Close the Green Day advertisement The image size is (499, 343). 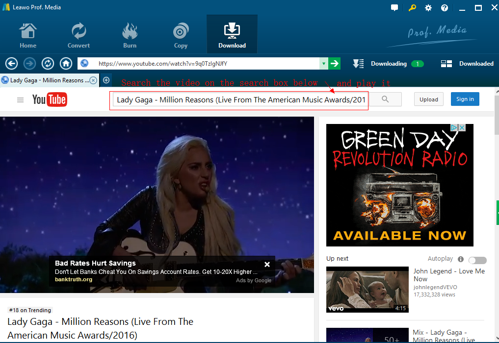[462, 127]
